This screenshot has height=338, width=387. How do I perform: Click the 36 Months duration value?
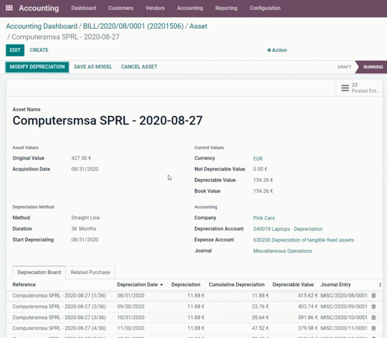pos(84,229)
